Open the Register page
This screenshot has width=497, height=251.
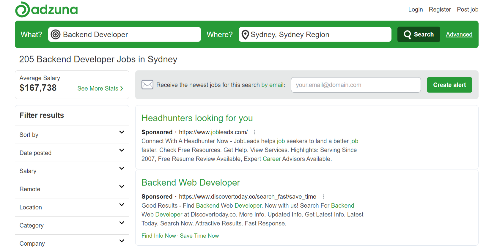click(440, 10)
